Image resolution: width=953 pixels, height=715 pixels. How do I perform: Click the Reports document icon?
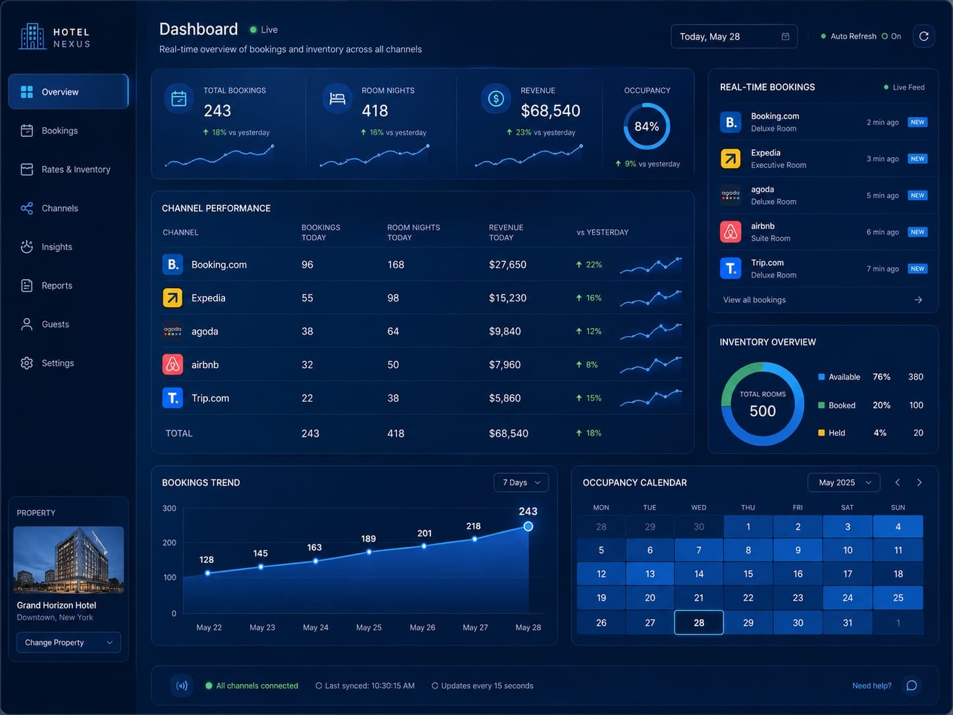[27, 286]
